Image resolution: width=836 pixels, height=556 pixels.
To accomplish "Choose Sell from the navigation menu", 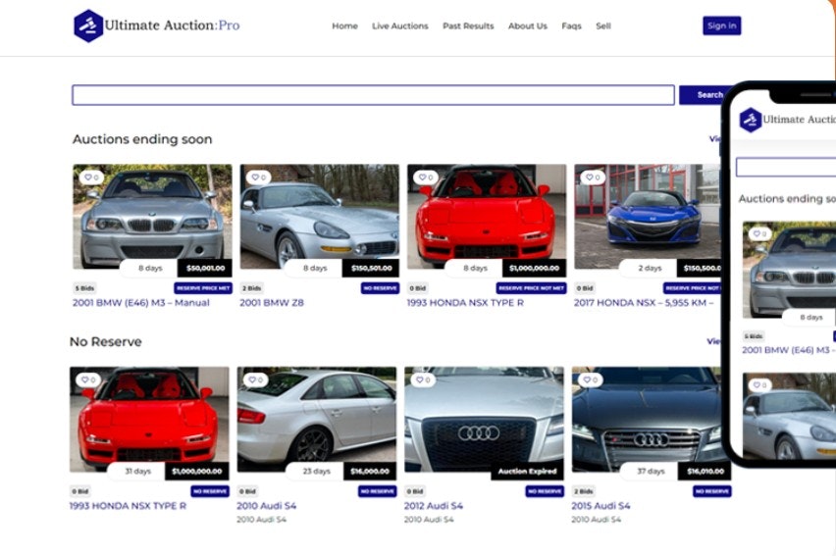I will 603,26.
